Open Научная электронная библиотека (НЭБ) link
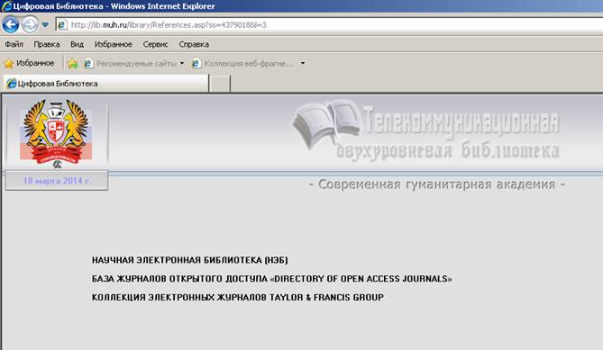The width and height of the screenshot is (603, 350). [x=189, y=260]
